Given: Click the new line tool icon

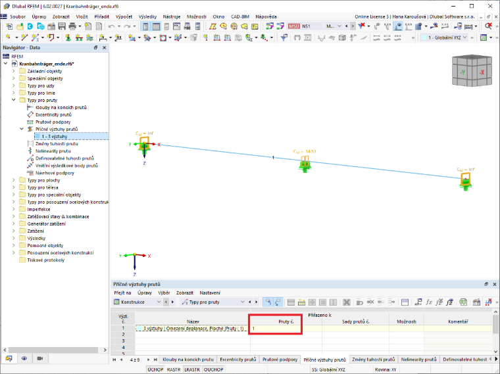Looking at the screenshot, I should coord(24,37).
